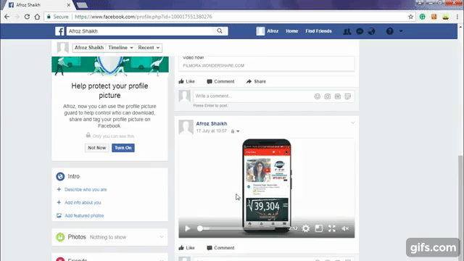Share the Filmora Wondershare post
The image size is (464, 261).
pyautogui.click(x=256, y=81)
